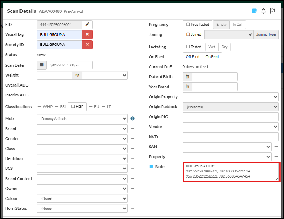Click the pencil icon to edit EID

pyautogui.click(x=87, y=25)
